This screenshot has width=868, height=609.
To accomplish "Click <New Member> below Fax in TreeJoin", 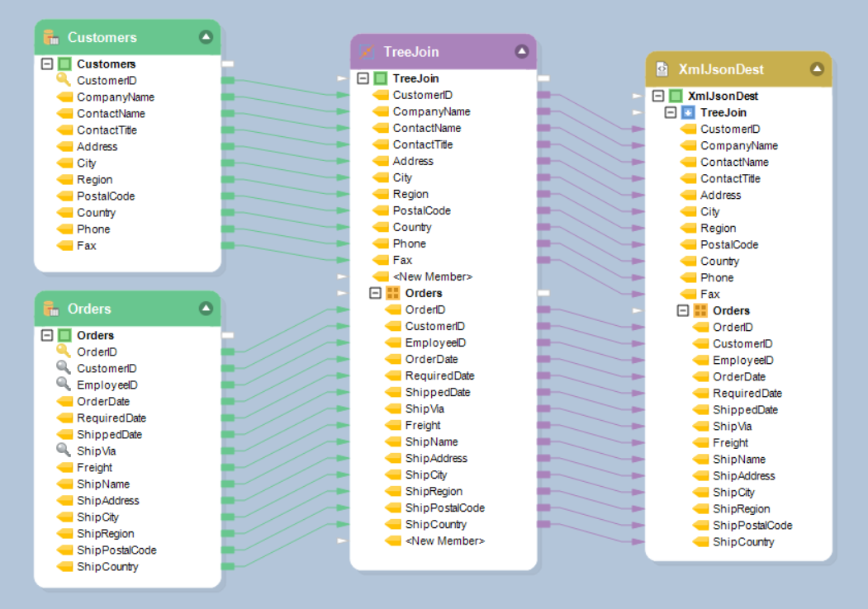I will click(x=432, y=276).
